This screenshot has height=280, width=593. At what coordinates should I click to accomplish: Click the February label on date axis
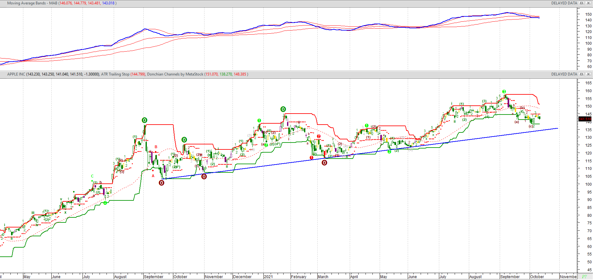(x=299, y=277)
